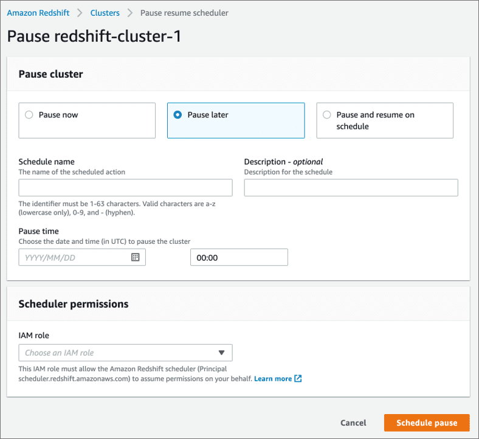Click the Pause redshift-cluster-1 page heading

94,36
